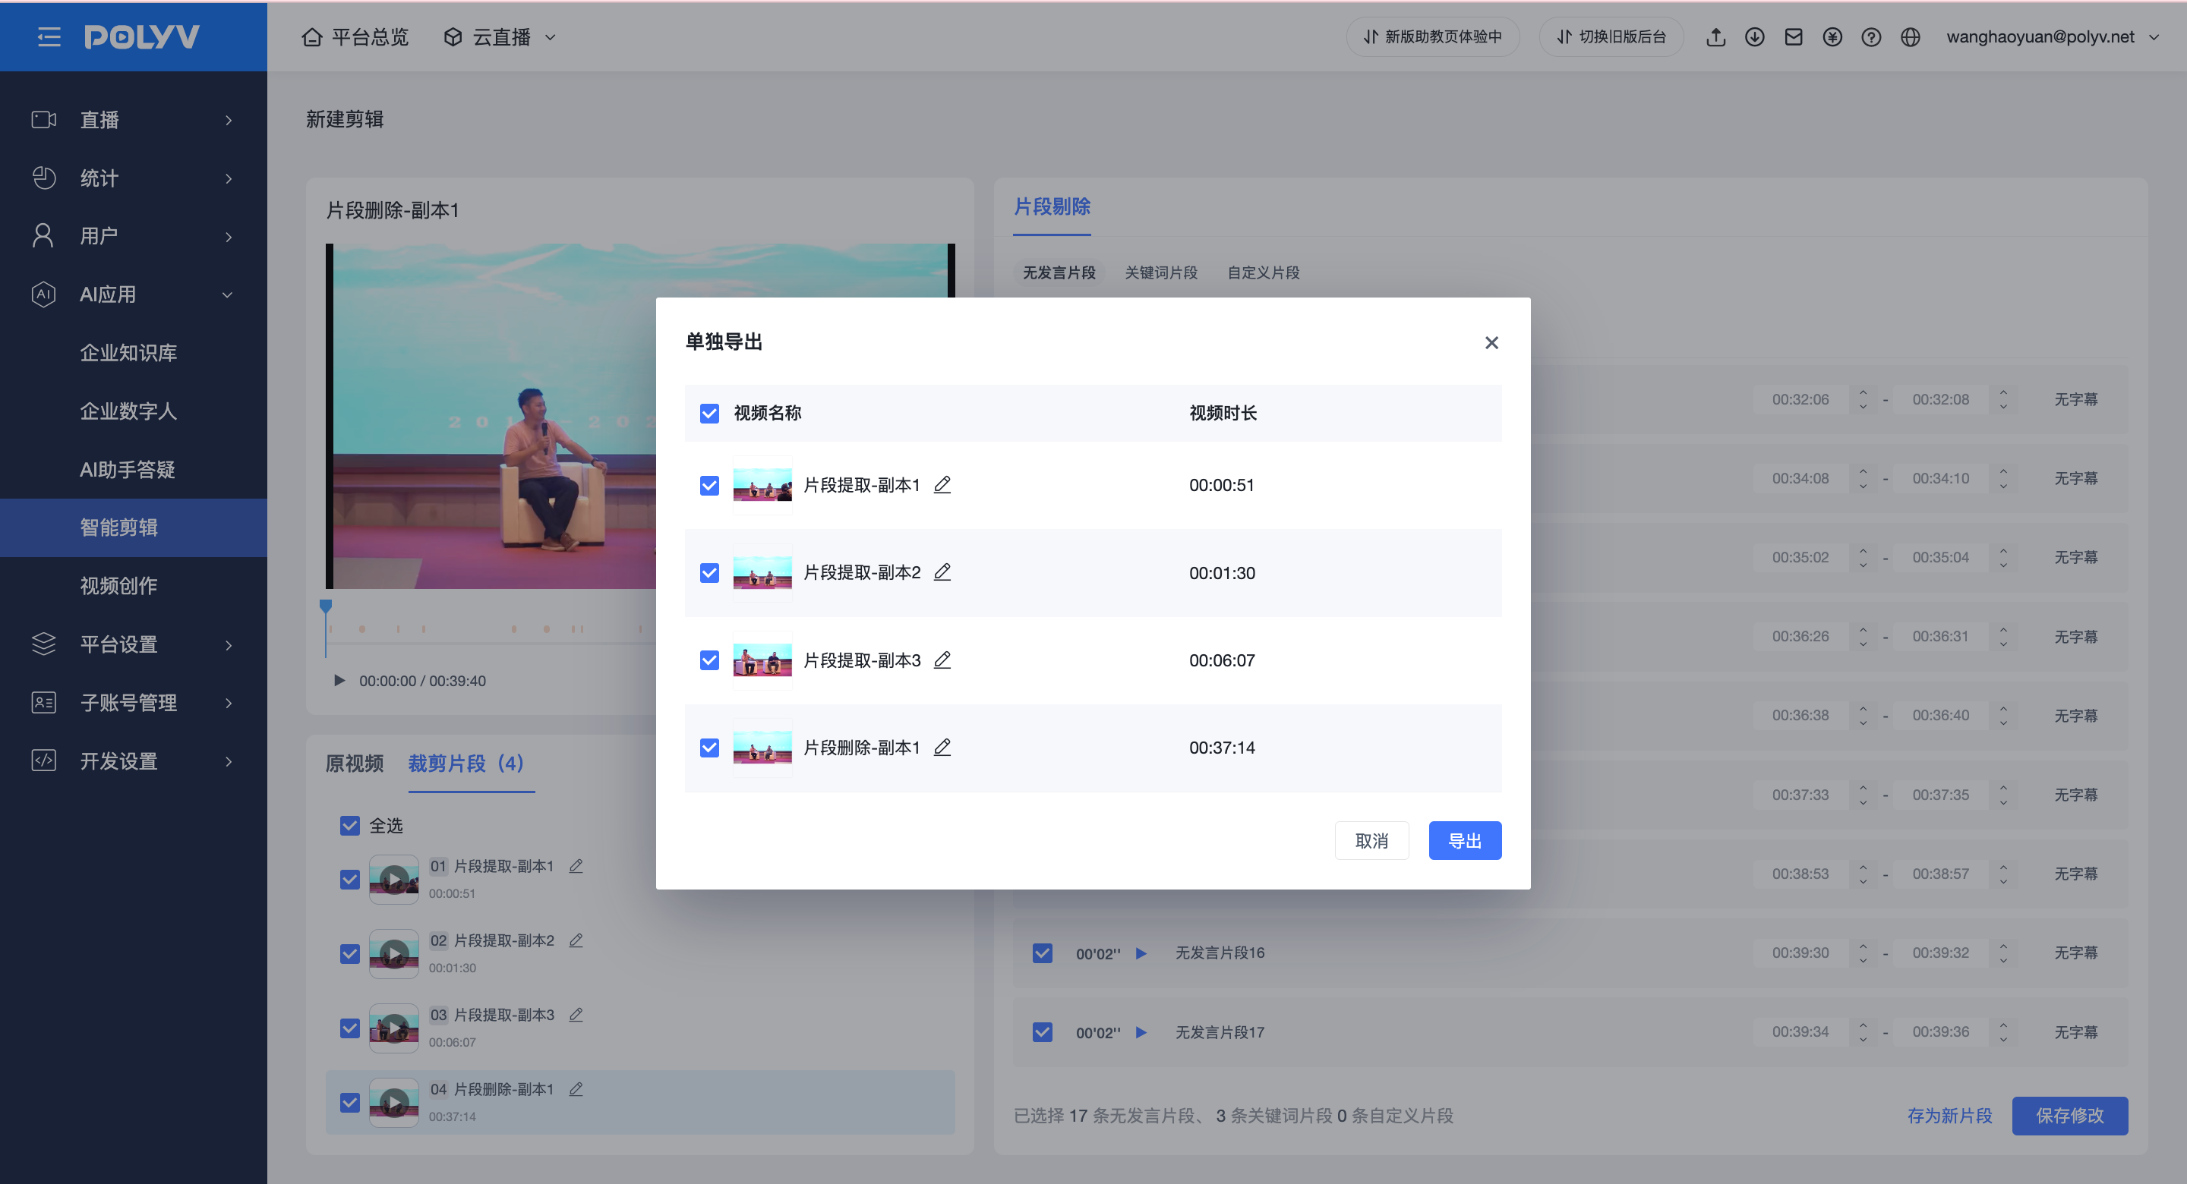Expand 开发设置 sidebar menu
2187x1184 pixels.
point(134,760)
